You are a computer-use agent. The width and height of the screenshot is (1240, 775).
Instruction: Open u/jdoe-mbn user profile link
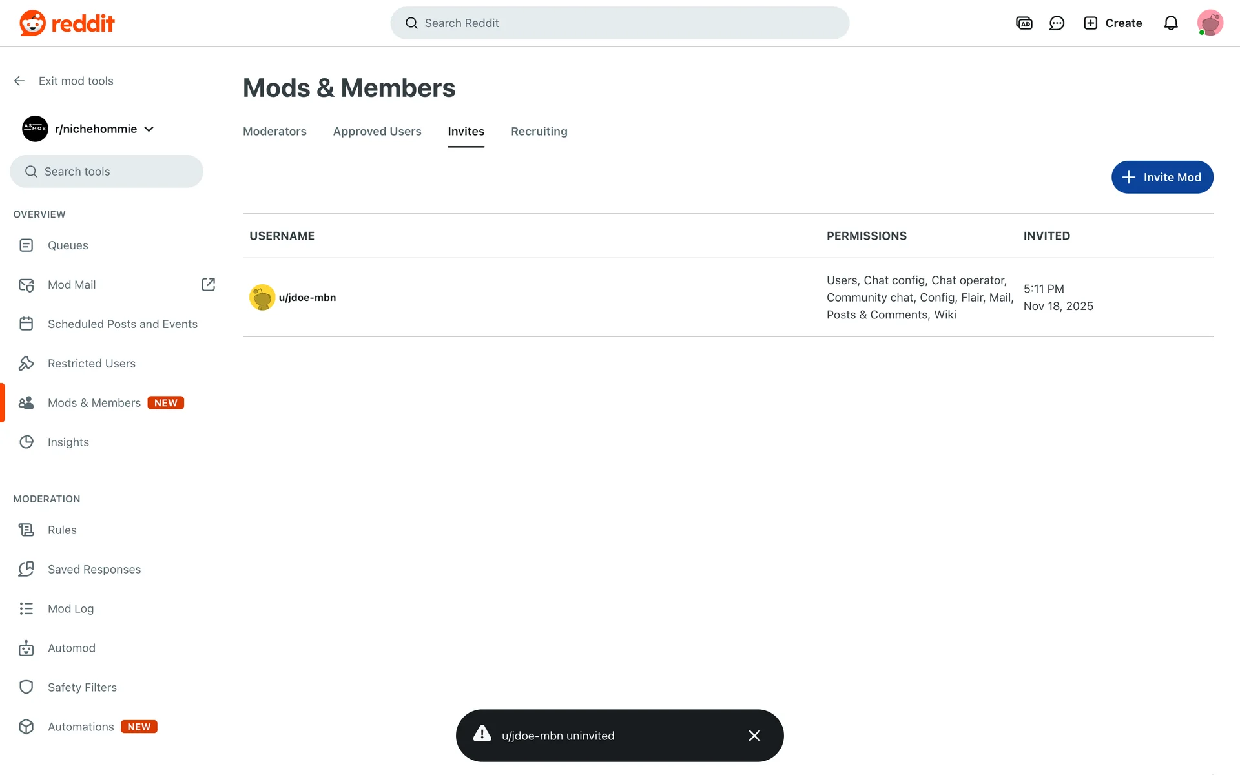click(307, 298)
